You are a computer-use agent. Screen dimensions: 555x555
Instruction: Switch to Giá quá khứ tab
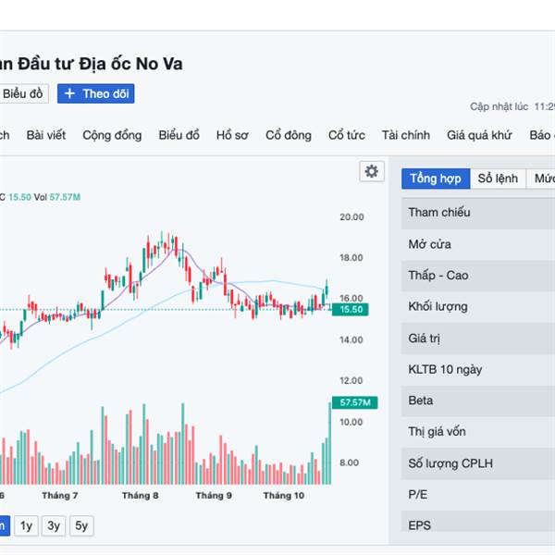click(x=479, y=135)
